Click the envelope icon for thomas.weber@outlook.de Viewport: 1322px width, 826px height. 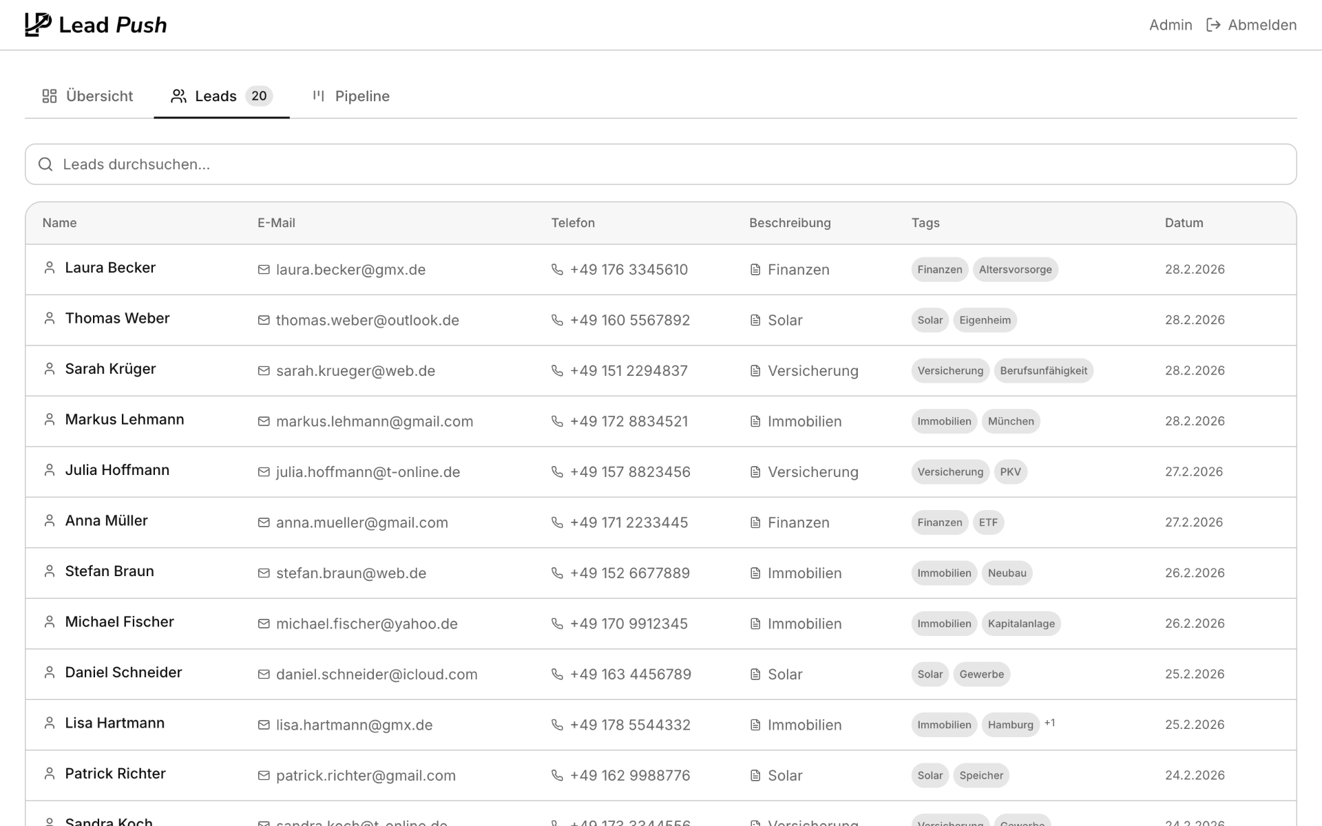pyautogui.click(x=264, y=320)
